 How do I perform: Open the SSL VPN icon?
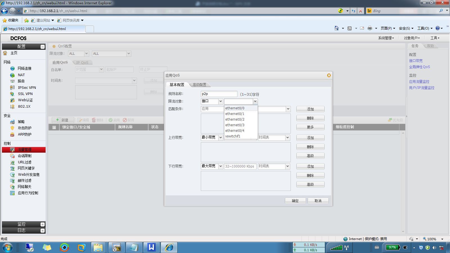click(x=12, y=94)
